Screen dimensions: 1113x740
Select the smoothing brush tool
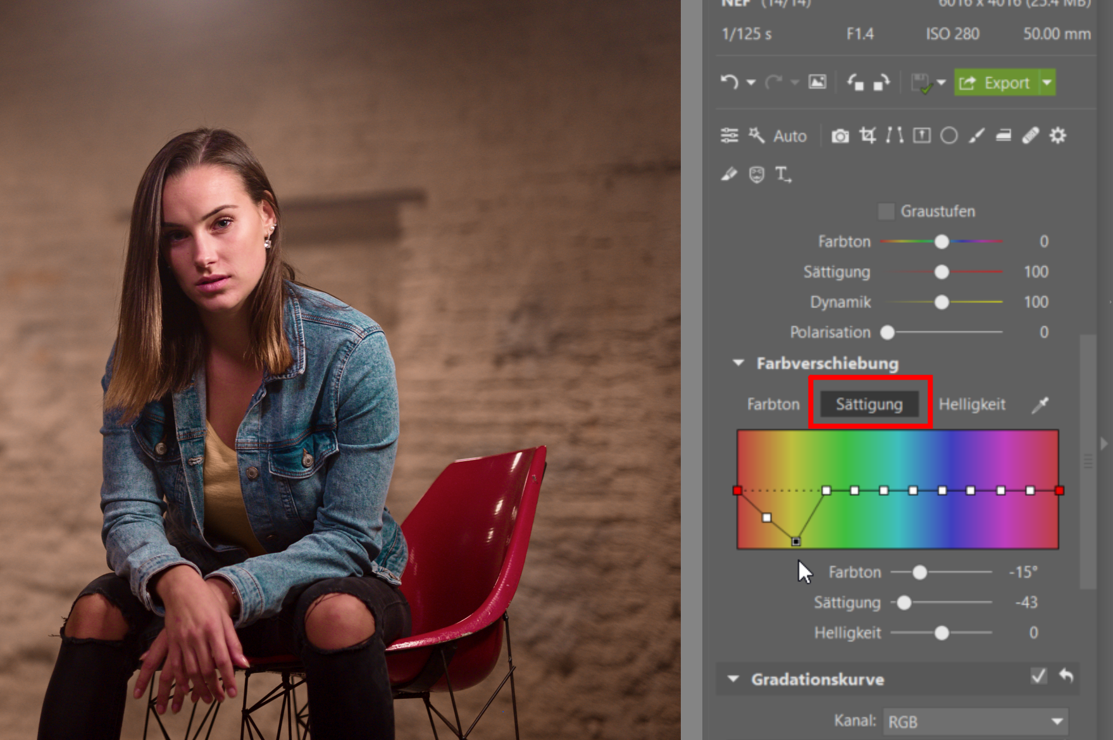coord(729,174)
